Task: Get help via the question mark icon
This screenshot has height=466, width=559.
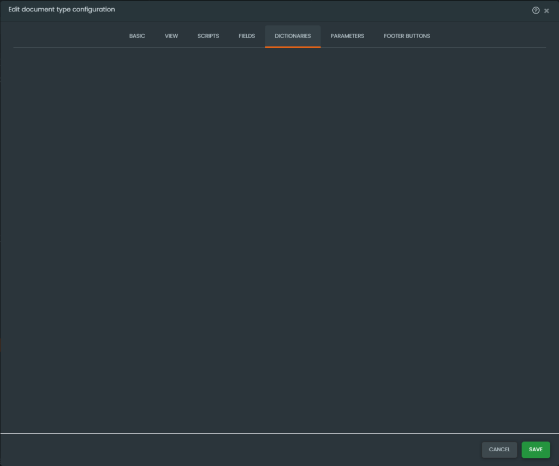Action: point(536,10)
